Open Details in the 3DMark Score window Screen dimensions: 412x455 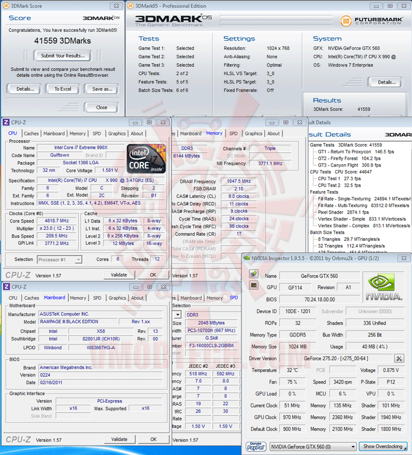(25, 89)
